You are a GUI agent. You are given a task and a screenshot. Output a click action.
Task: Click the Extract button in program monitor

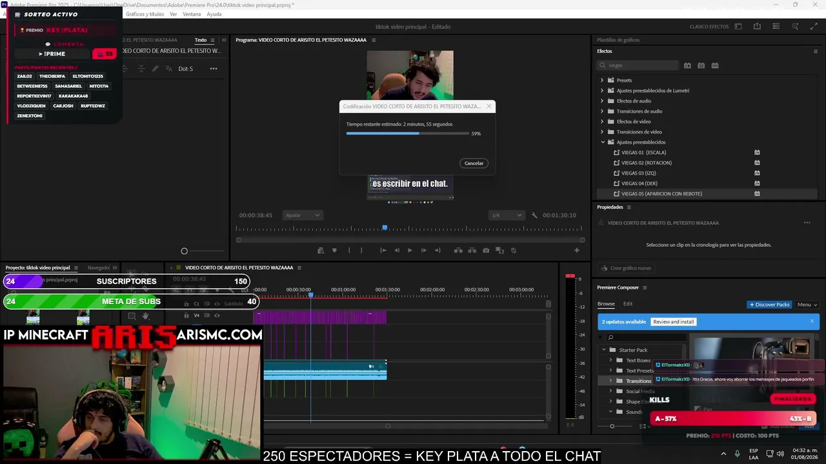pos(472,251)
